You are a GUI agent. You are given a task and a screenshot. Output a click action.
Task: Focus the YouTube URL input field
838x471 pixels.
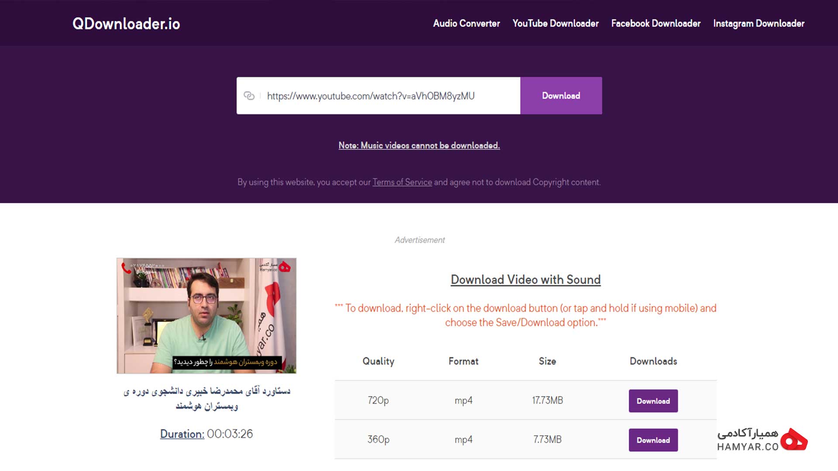click(378, 96)
